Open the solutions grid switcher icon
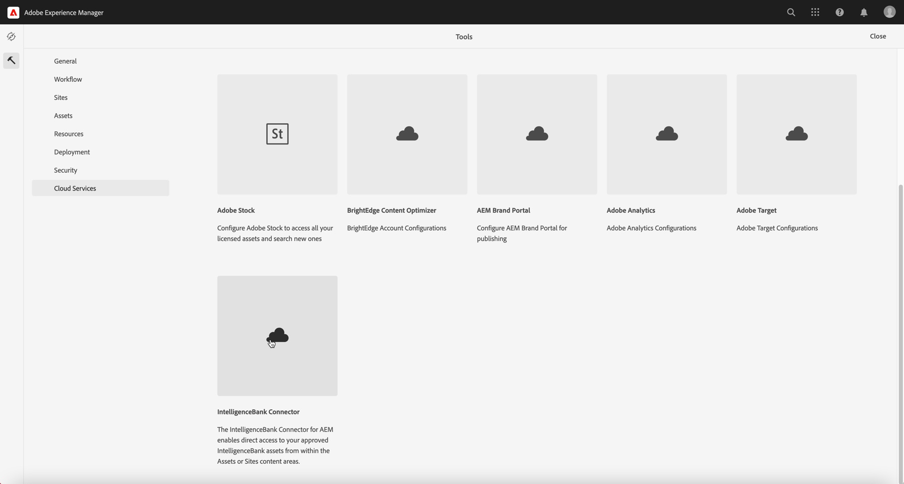Screen dimensions: 904x484 pos(815,12)
